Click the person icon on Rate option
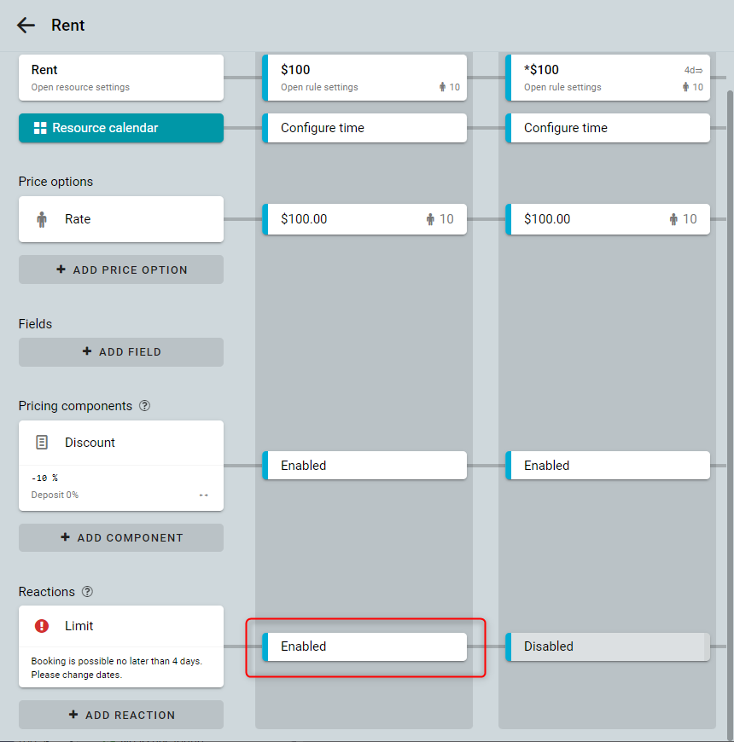This screenshot has width=734, height=742. tap(42, 219)
